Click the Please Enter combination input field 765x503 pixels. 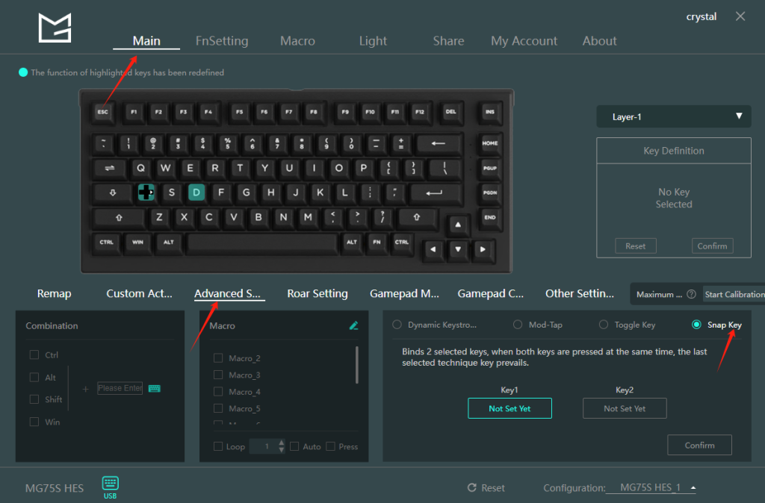[120, 388]
